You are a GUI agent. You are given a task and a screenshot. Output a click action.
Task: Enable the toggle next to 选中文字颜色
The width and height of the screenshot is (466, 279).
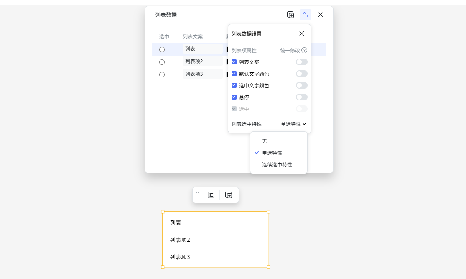(301, 85)
